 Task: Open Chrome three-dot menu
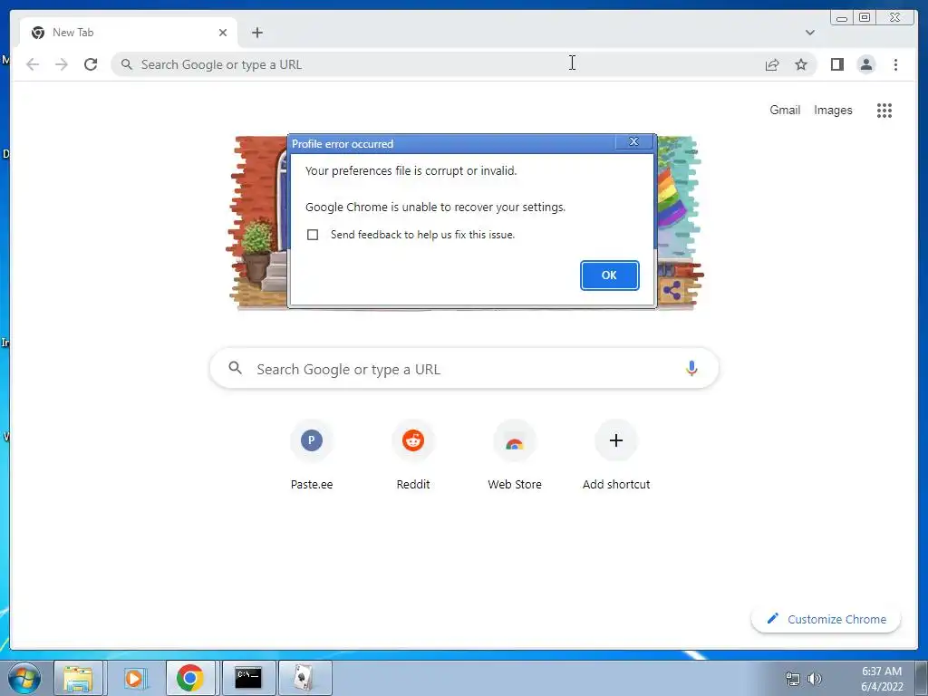(895, 64)
